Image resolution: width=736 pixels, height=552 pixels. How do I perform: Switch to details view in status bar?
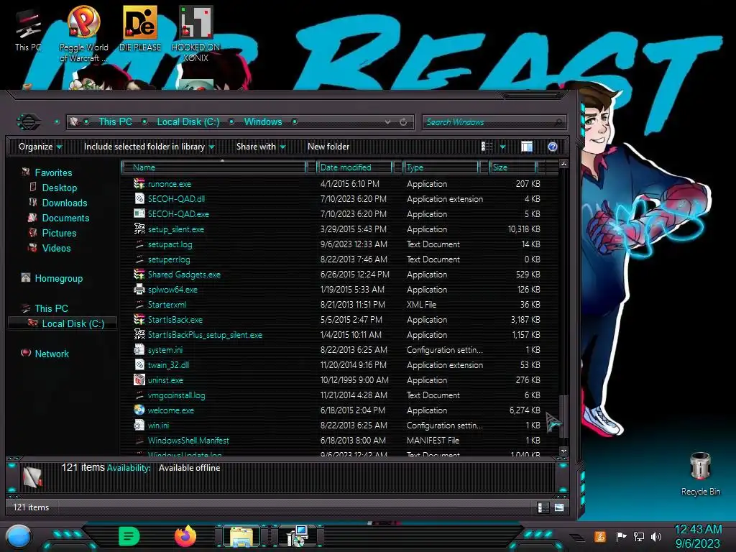(x=543, y=507)
